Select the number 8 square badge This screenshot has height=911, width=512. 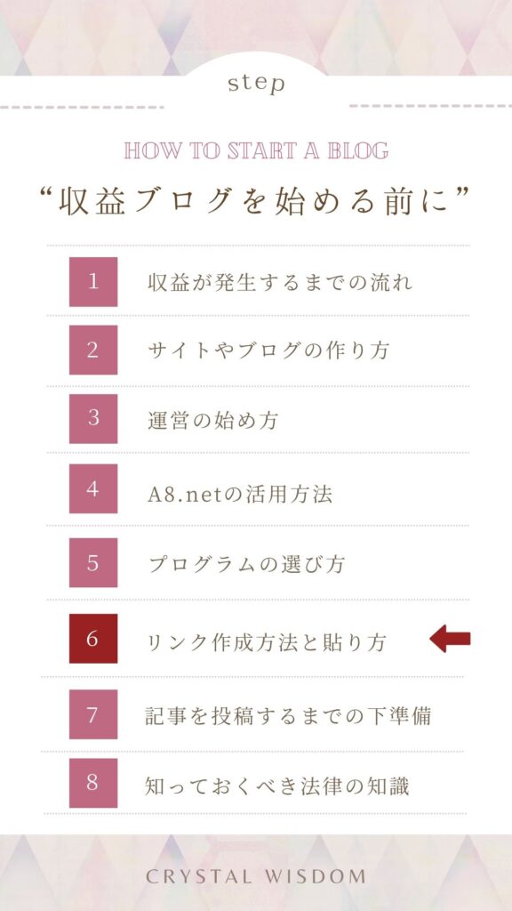point(92,783)
